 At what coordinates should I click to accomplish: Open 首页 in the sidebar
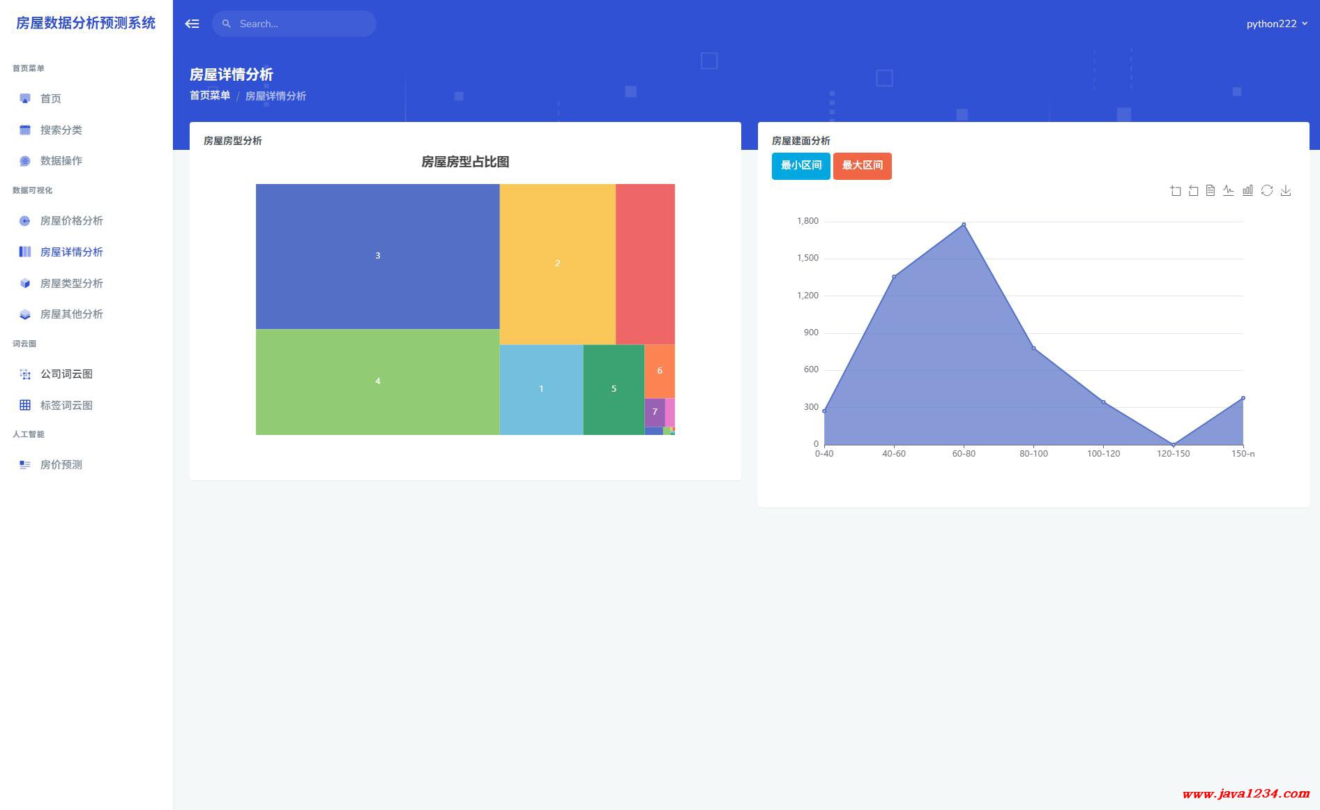click(50, 99)
